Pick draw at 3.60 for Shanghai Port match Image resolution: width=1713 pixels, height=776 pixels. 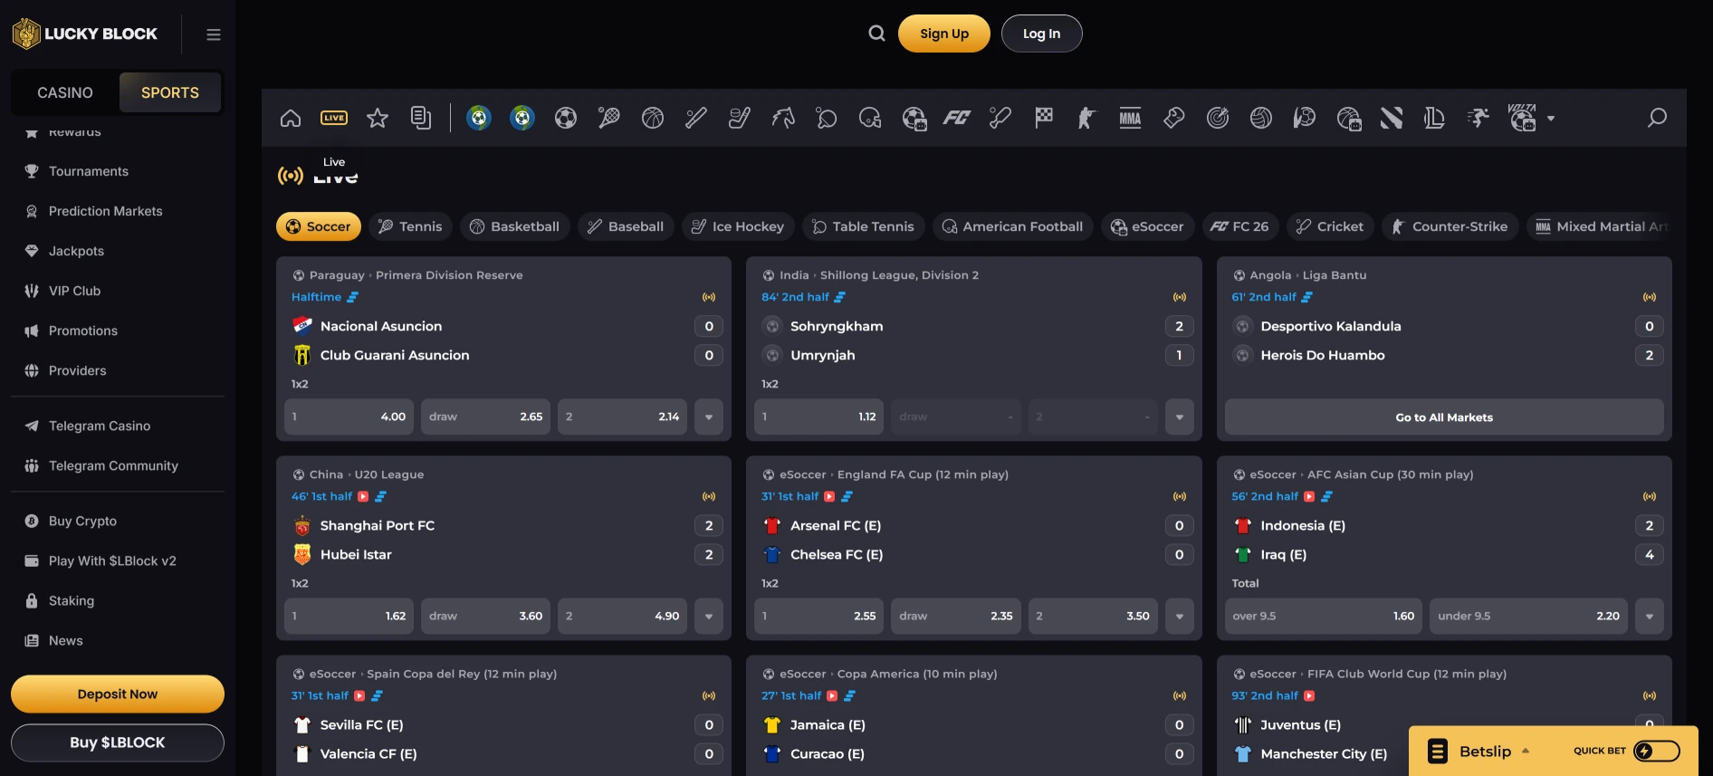(x=485, y=616)
